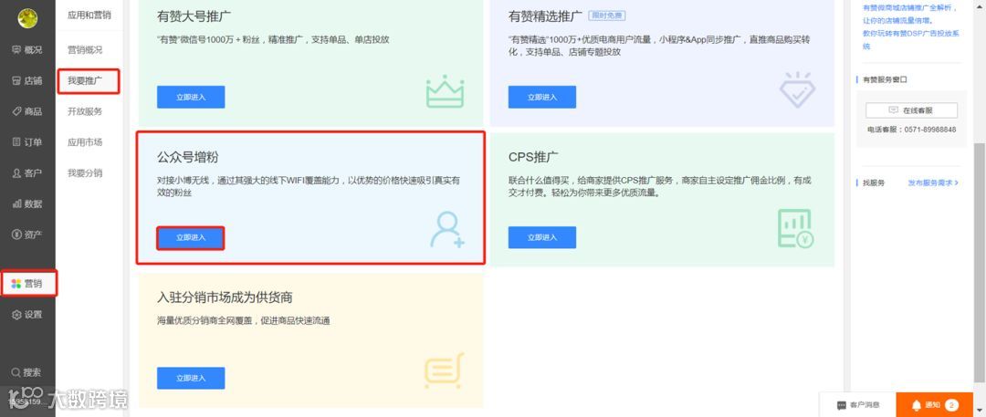Click the 限时免费 badge
Screen dimensions: 986x417
(607, 16)
